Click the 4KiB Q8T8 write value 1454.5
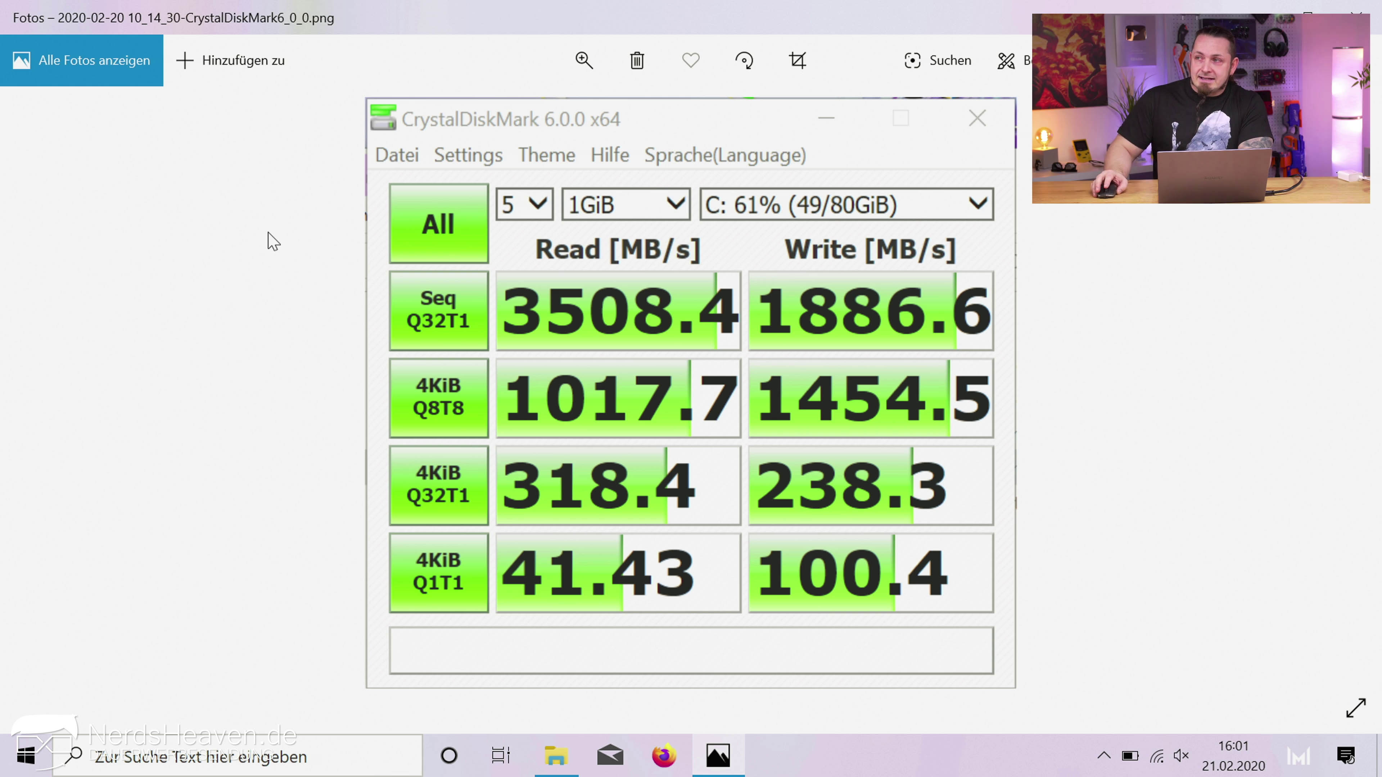Image resolution: width=1382 pixels, height=777 pixels. (871, 398)
